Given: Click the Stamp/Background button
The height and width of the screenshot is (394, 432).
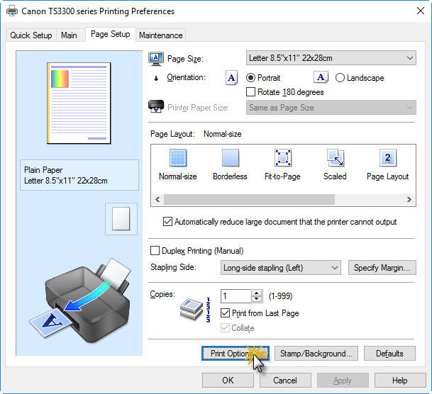Looking at the screenshot, I should point(316,354).
